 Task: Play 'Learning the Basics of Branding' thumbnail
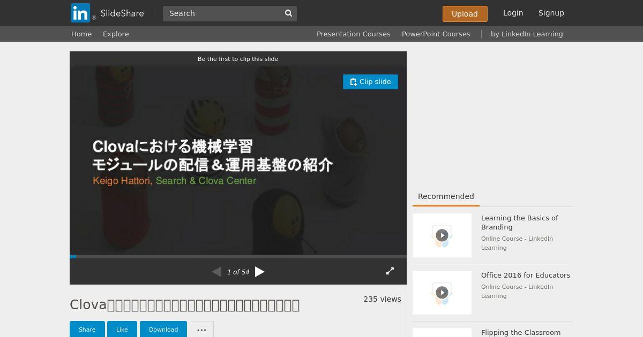[442, 235]
